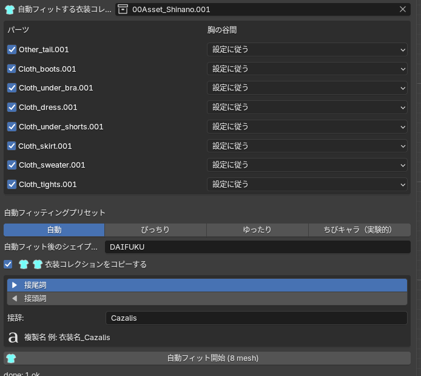Open 胸の谷間 dropdown for Cloth_sweater.001
Screen dimensions: 421x376
pos(307,165)
